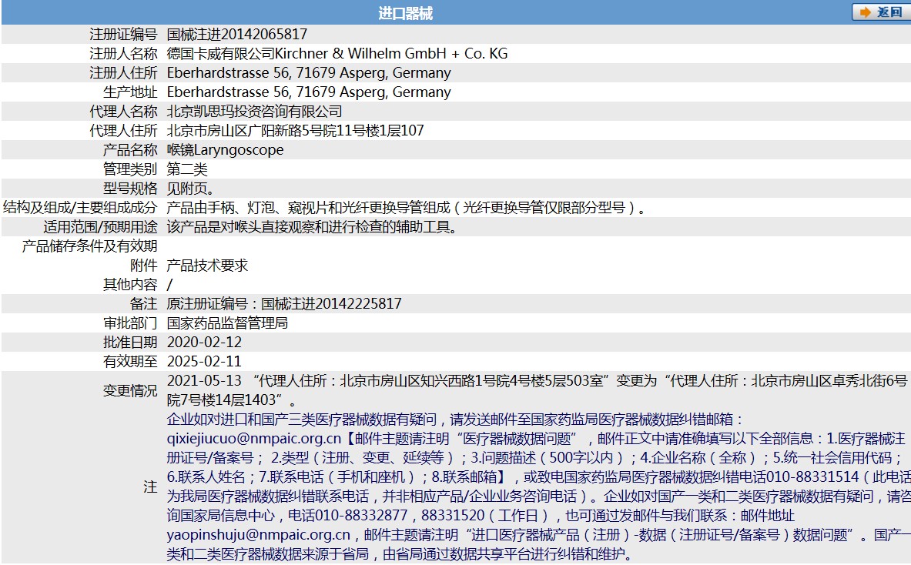Select the 注册人住所 address value
Screen dimensions: 911x565
tap(309, 72)
